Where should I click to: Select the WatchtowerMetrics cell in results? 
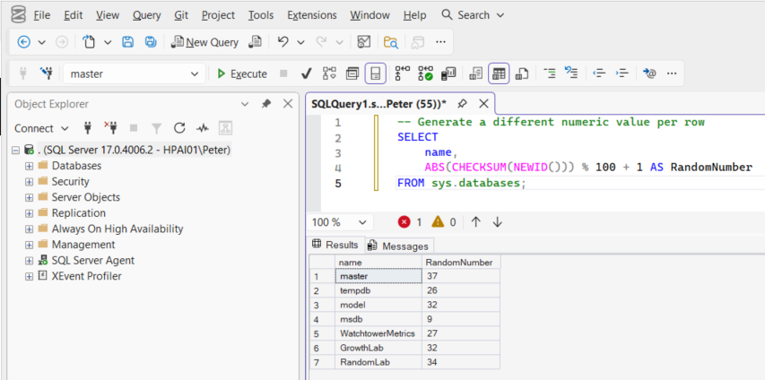point(376,333)
